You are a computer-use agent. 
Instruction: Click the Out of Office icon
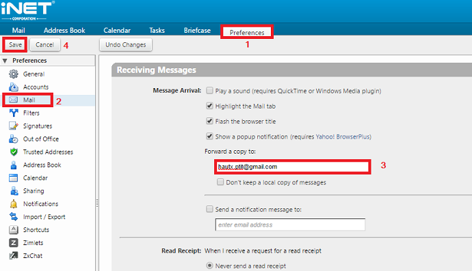[x=14, y=139]
